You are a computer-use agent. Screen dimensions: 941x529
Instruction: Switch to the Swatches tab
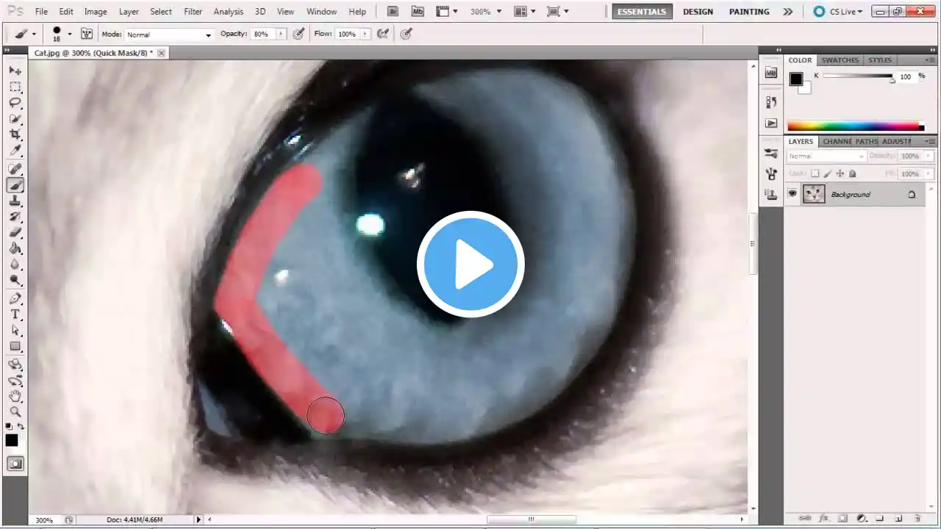tap(840, 60)
